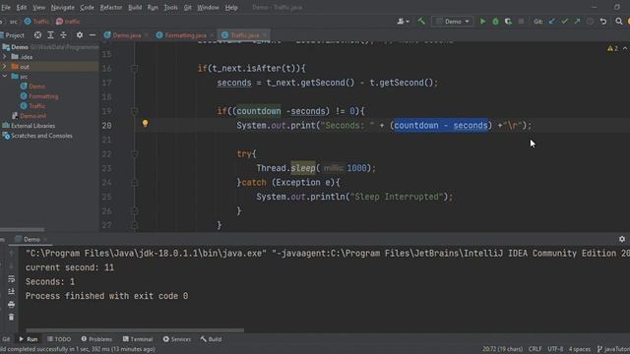Screen dimensions: 630x354
Task: Click Run console horizontal scrollbar
Action: (135, 330)
